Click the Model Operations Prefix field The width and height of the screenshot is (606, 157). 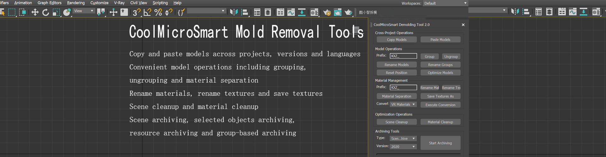[403, 56]
